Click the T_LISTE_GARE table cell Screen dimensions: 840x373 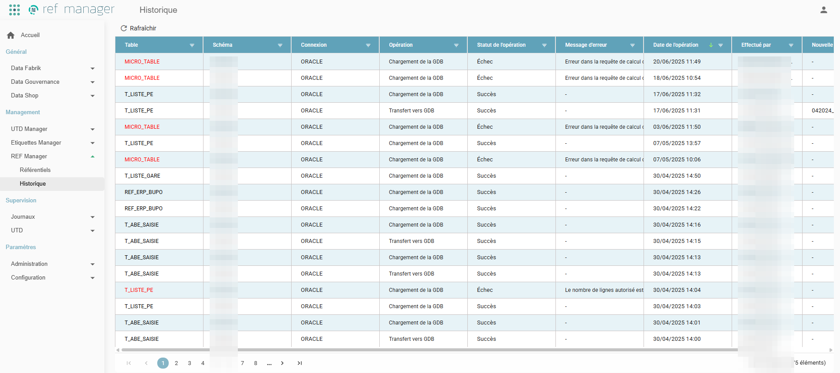click(142, 176)
